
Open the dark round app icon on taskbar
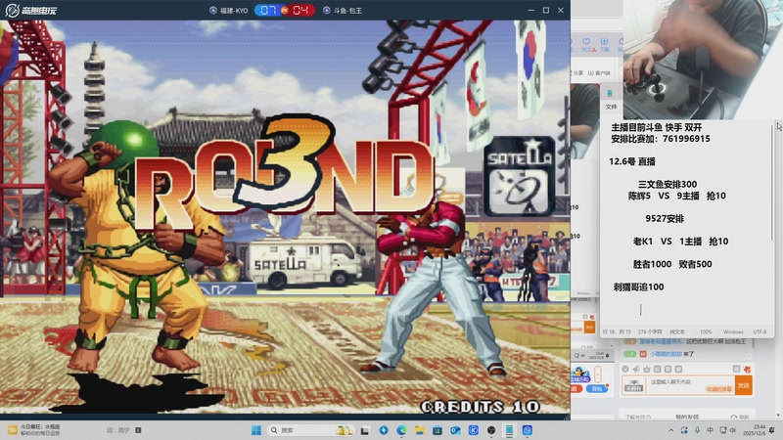(x=491, y=430)
